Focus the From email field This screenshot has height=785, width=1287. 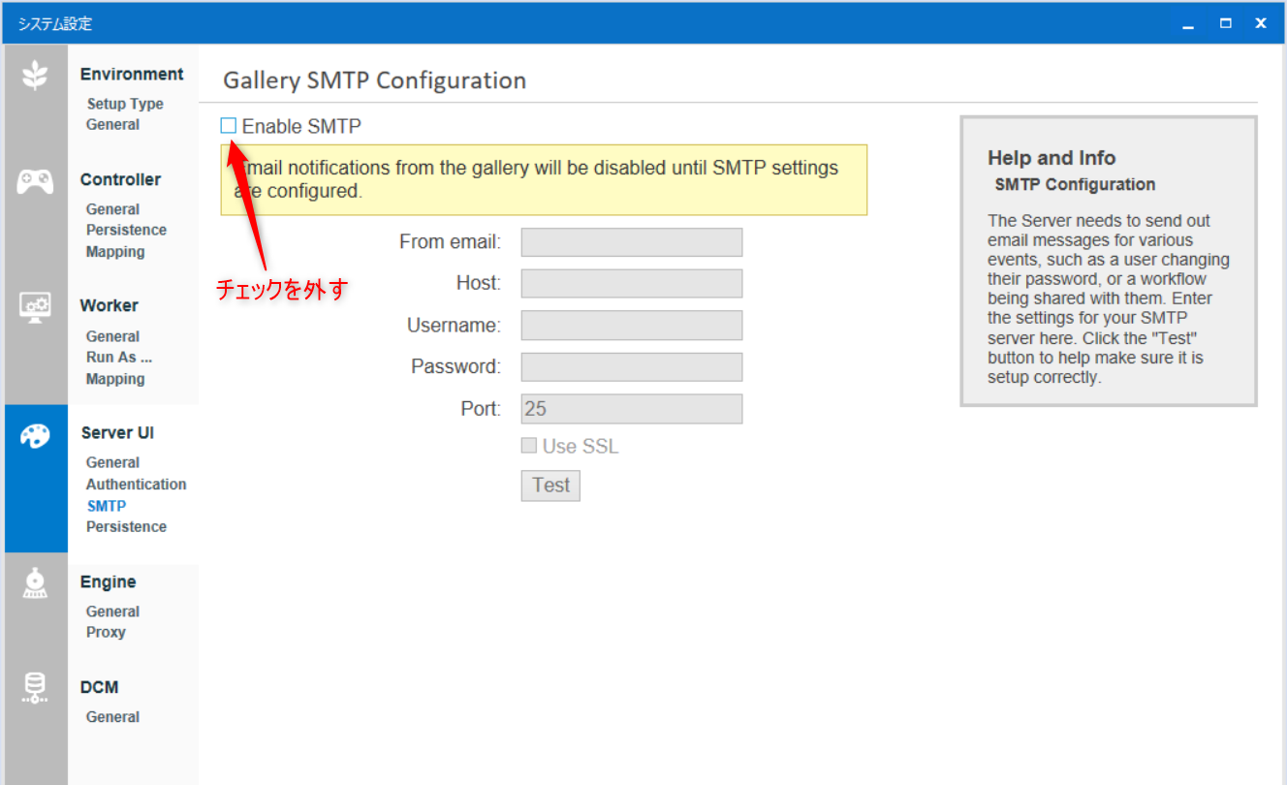(x=632, y=242)
